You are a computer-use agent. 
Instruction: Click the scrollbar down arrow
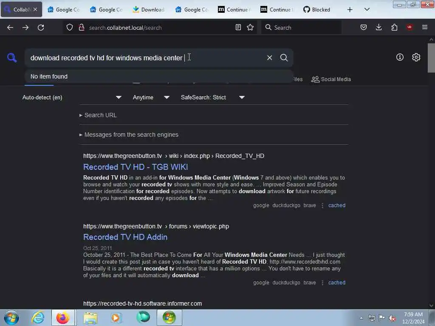(x=431, y=306)
